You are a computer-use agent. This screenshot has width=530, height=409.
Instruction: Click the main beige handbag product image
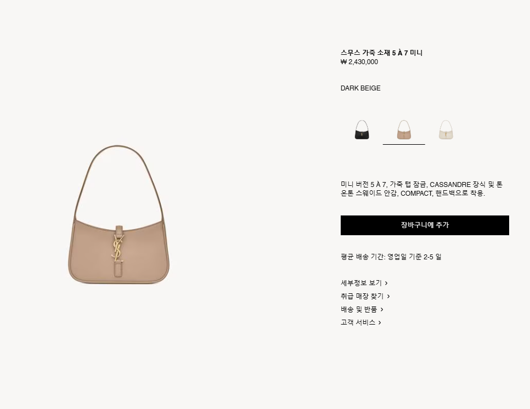click(x=119, y=214)
